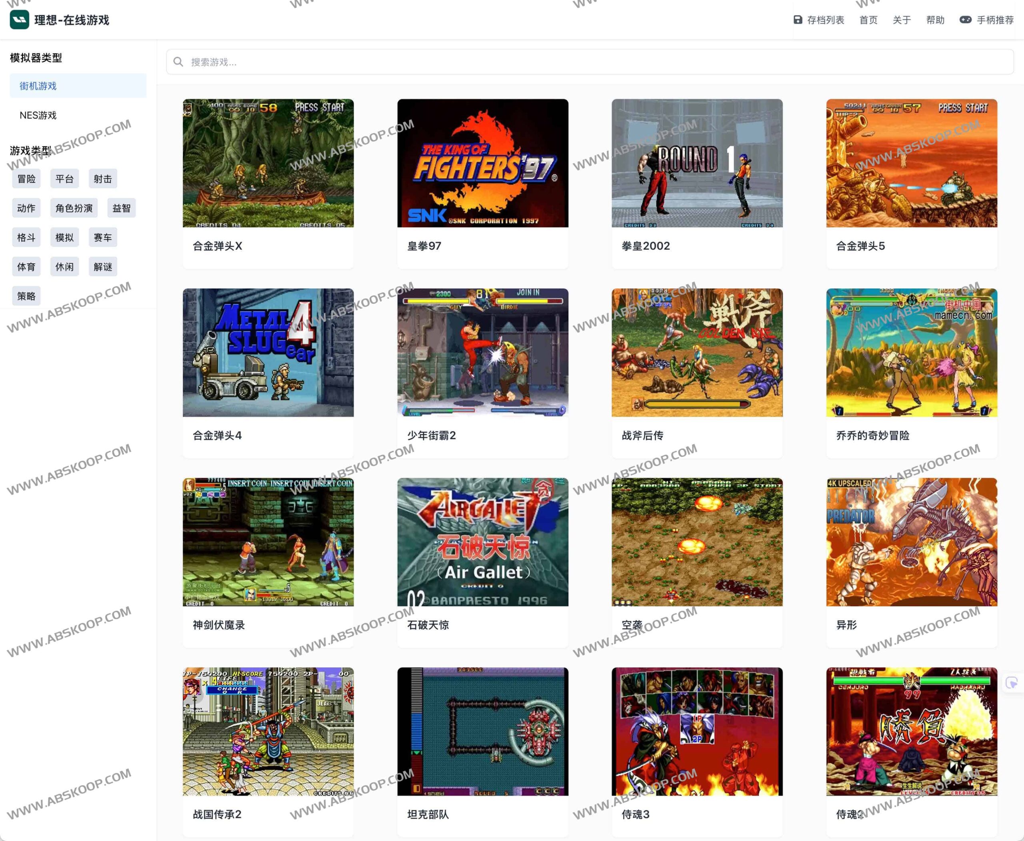Click the 关于 link in header
Image resolution: width=1024 pixels, height=841 pixels.
902,20
